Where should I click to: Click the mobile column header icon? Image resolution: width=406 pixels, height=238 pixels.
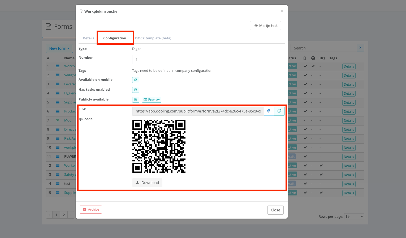305,58
